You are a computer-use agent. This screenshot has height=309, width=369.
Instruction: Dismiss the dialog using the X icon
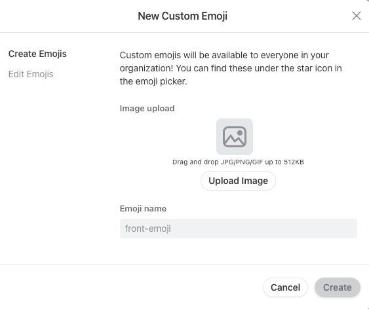point(357,16)
